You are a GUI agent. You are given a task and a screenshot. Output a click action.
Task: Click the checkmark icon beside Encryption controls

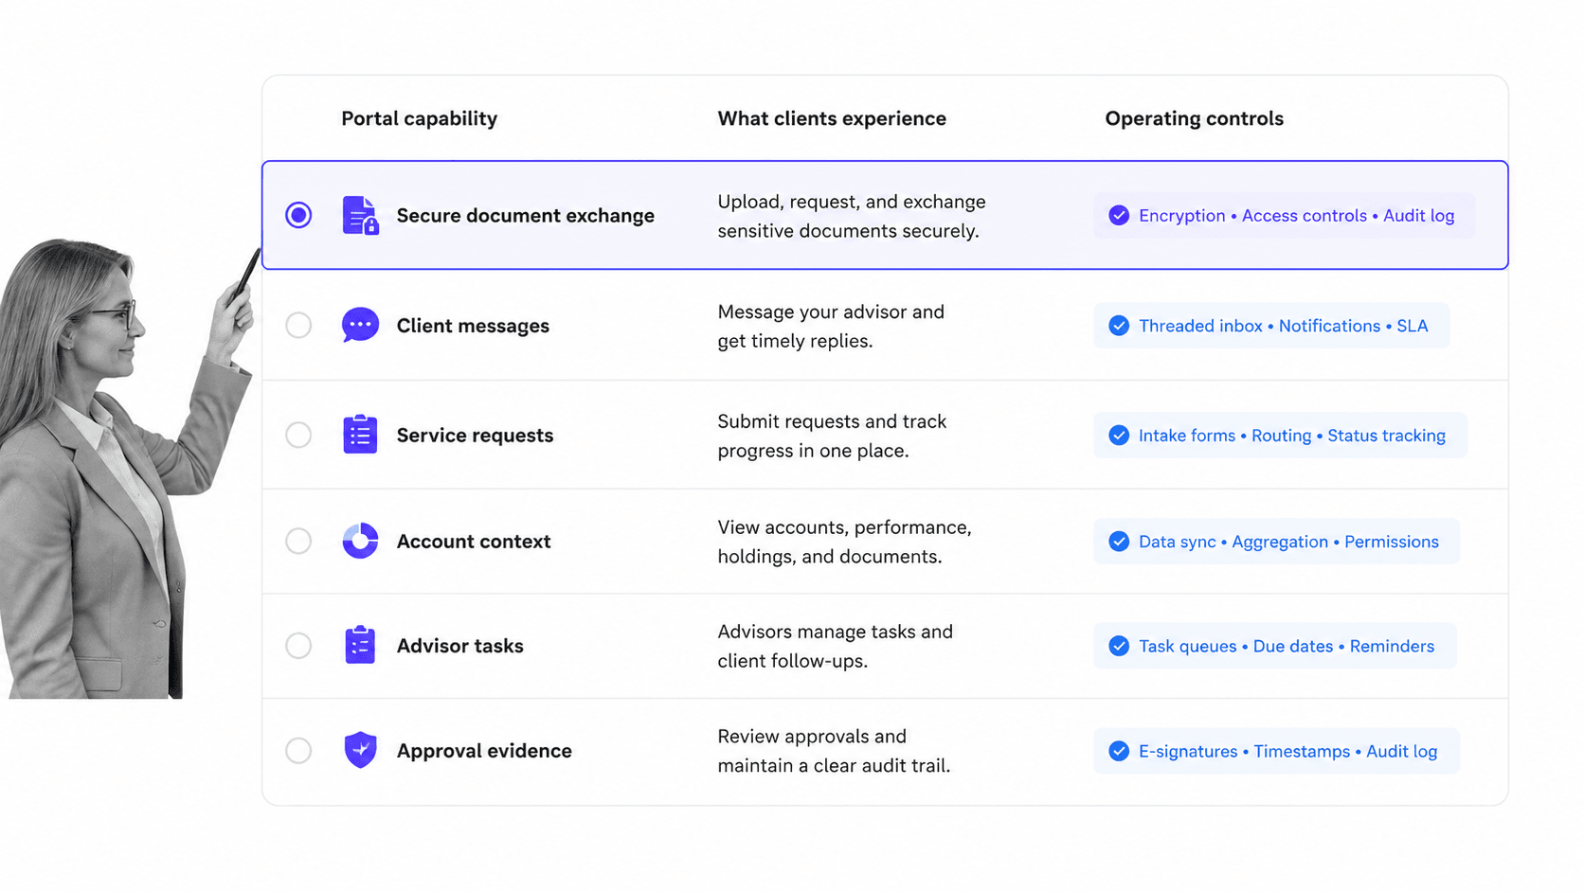pos(1119,215)
